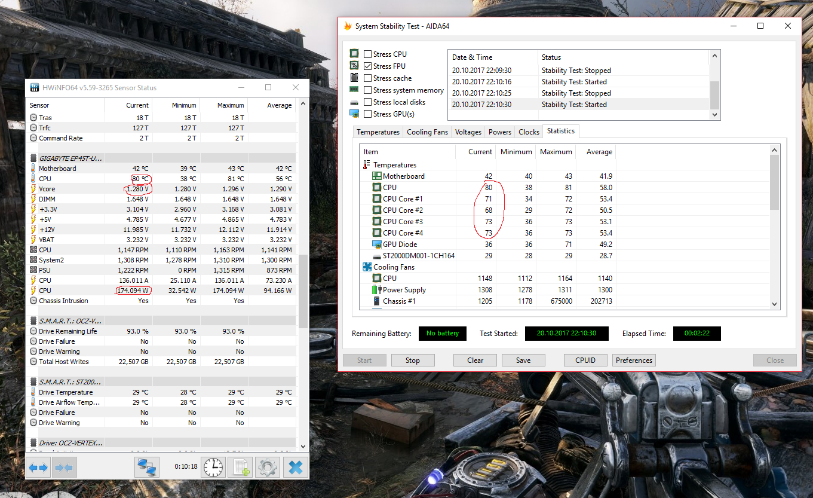Switch to the Temperatures tab
The image size is (813, 498).
(378, 132)
